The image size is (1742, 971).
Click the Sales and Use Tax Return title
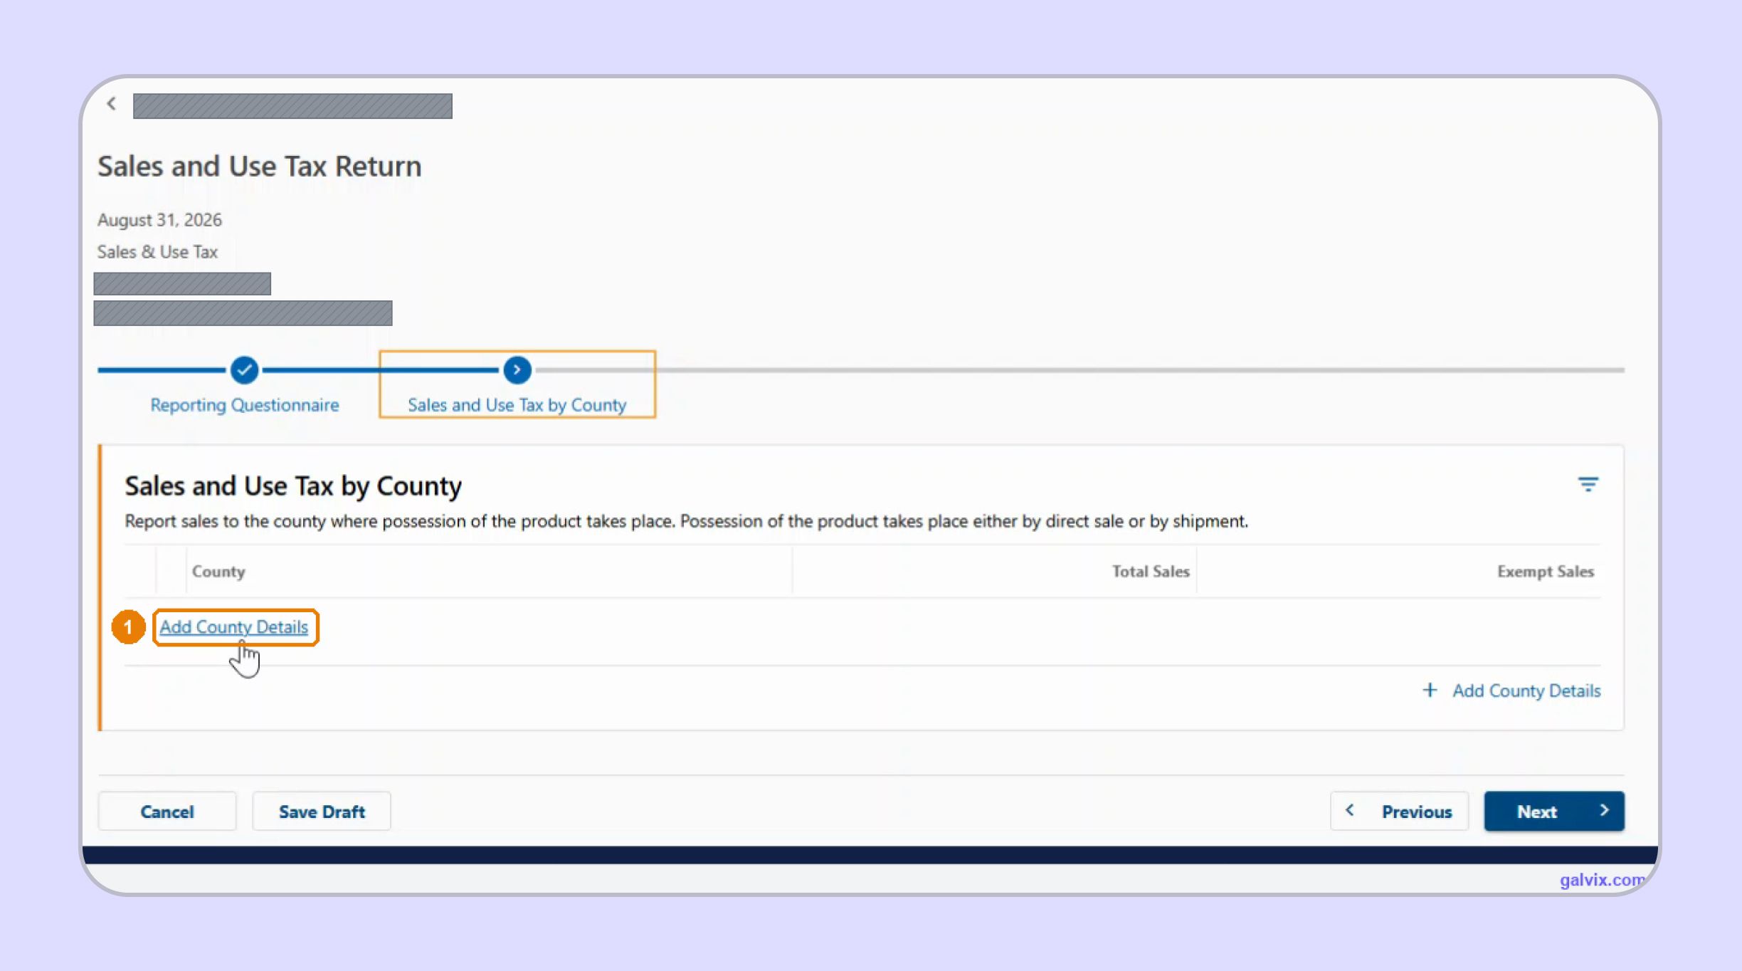click(260, 167)
